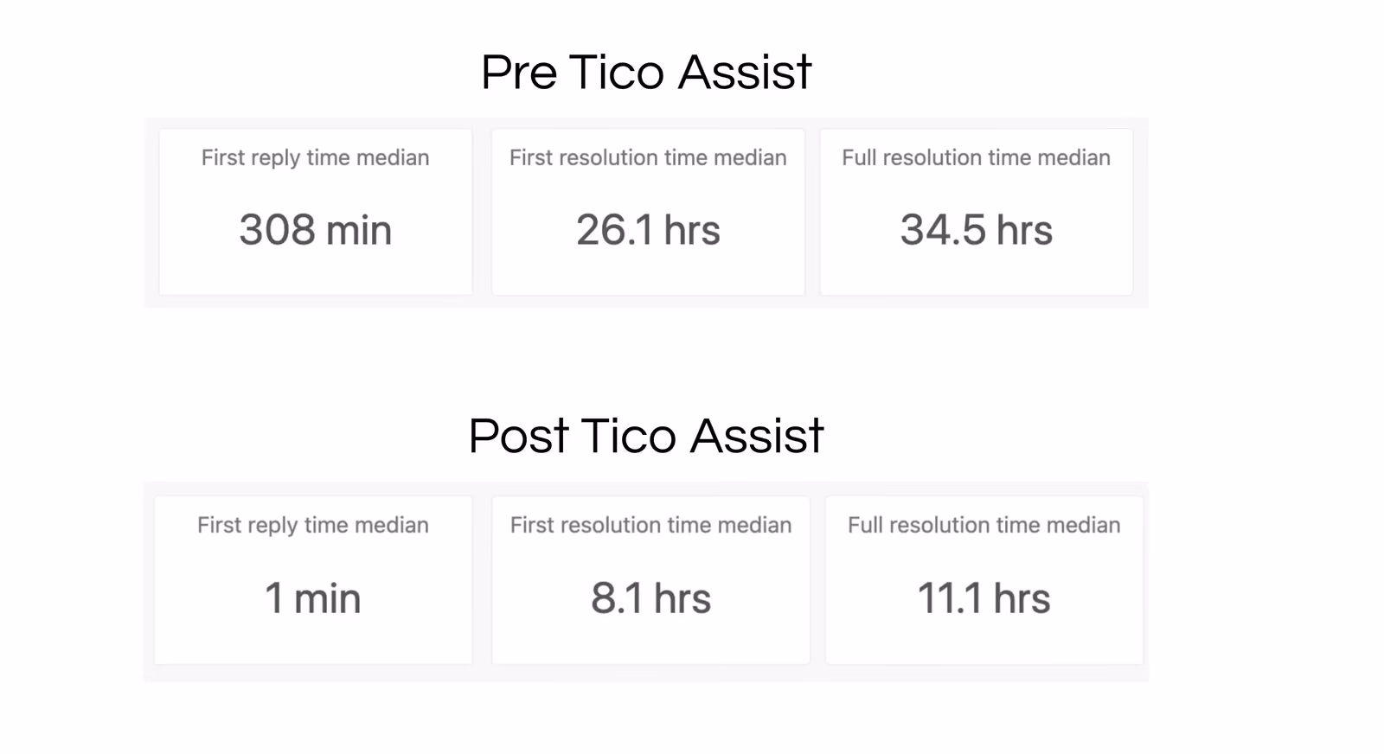Viewport: 1384px width, 754px height.
Task: Select the 8.1 hrs value
Action: click(650, 598)
